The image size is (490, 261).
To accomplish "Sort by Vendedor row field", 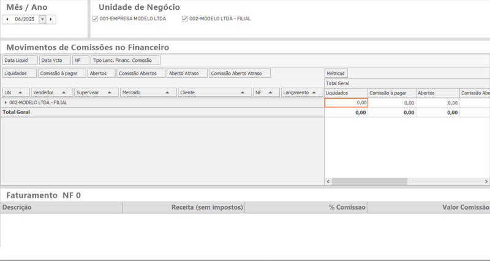I will 52,93.
